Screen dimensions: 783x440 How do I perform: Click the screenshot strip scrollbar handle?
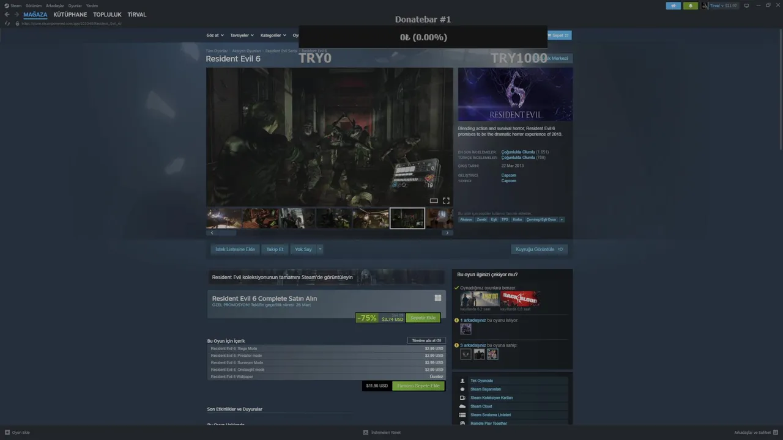click(x=228, y=233)
